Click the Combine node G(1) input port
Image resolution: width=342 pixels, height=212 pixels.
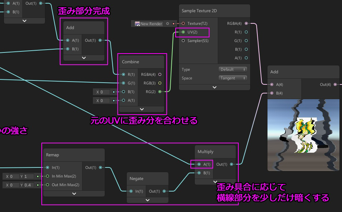coord(123,83)
